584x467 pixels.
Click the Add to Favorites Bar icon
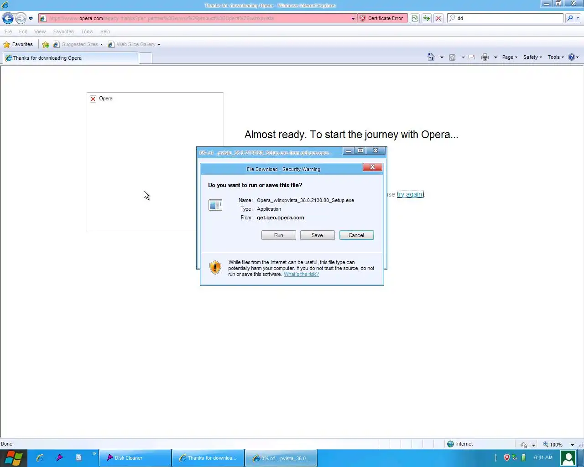coord(46,44)
